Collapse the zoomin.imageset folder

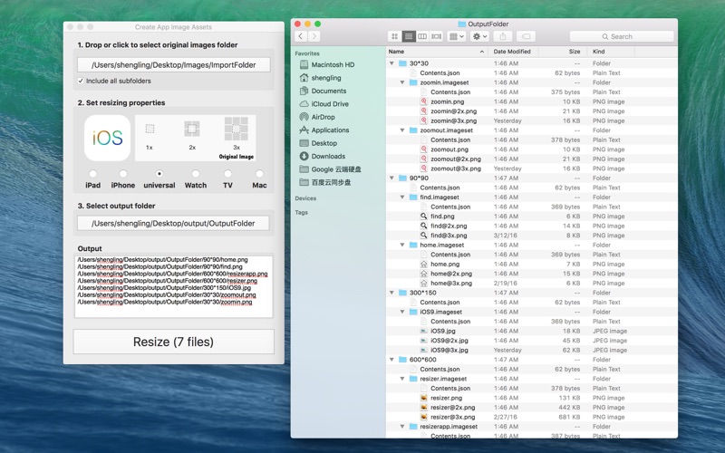402,82
